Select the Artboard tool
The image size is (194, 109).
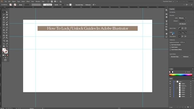[4, 44]
